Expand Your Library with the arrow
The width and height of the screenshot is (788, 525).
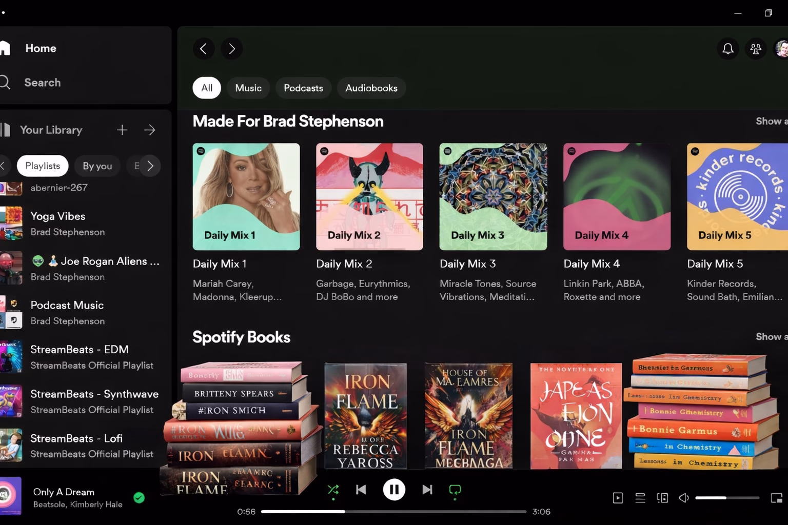(x=150, y=130)
